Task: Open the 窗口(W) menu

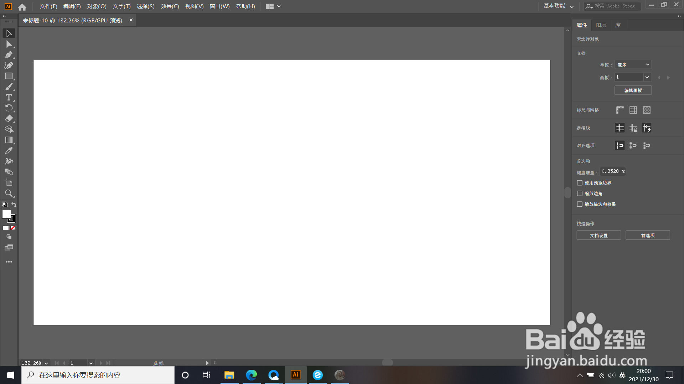Action: [219, 6]
